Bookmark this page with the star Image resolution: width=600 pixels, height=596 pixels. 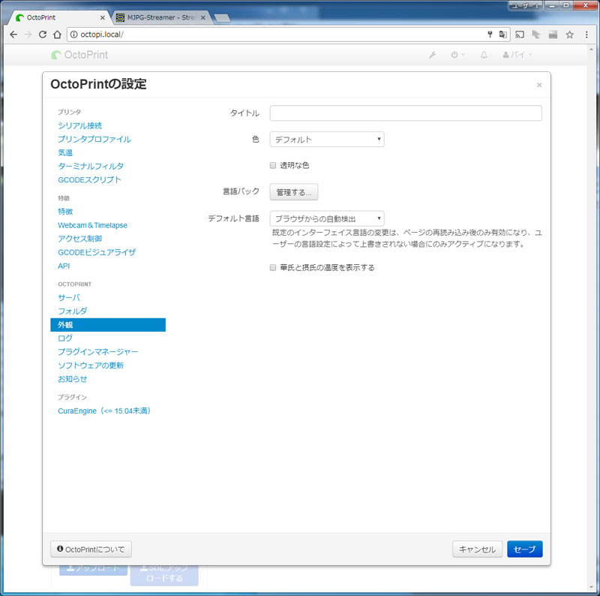coord(570,35)
